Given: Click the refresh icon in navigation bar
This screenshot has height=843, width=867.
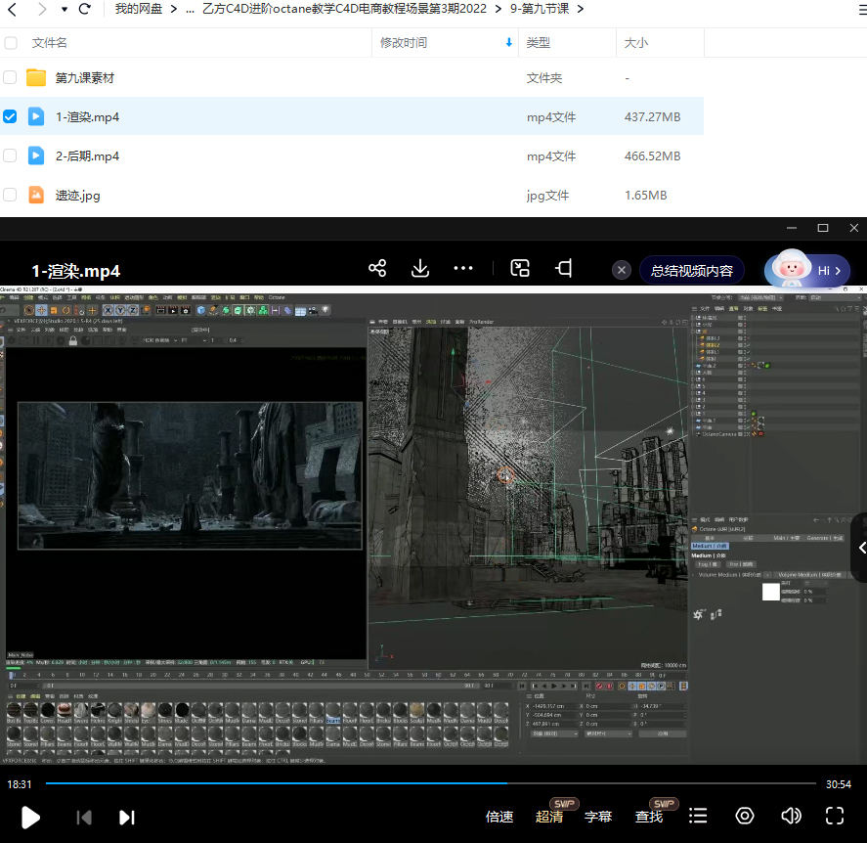Looking at the screenshot, I should 85,9.
